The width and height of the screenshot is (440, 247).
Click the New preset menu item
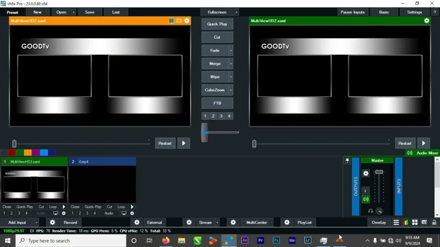37,12
